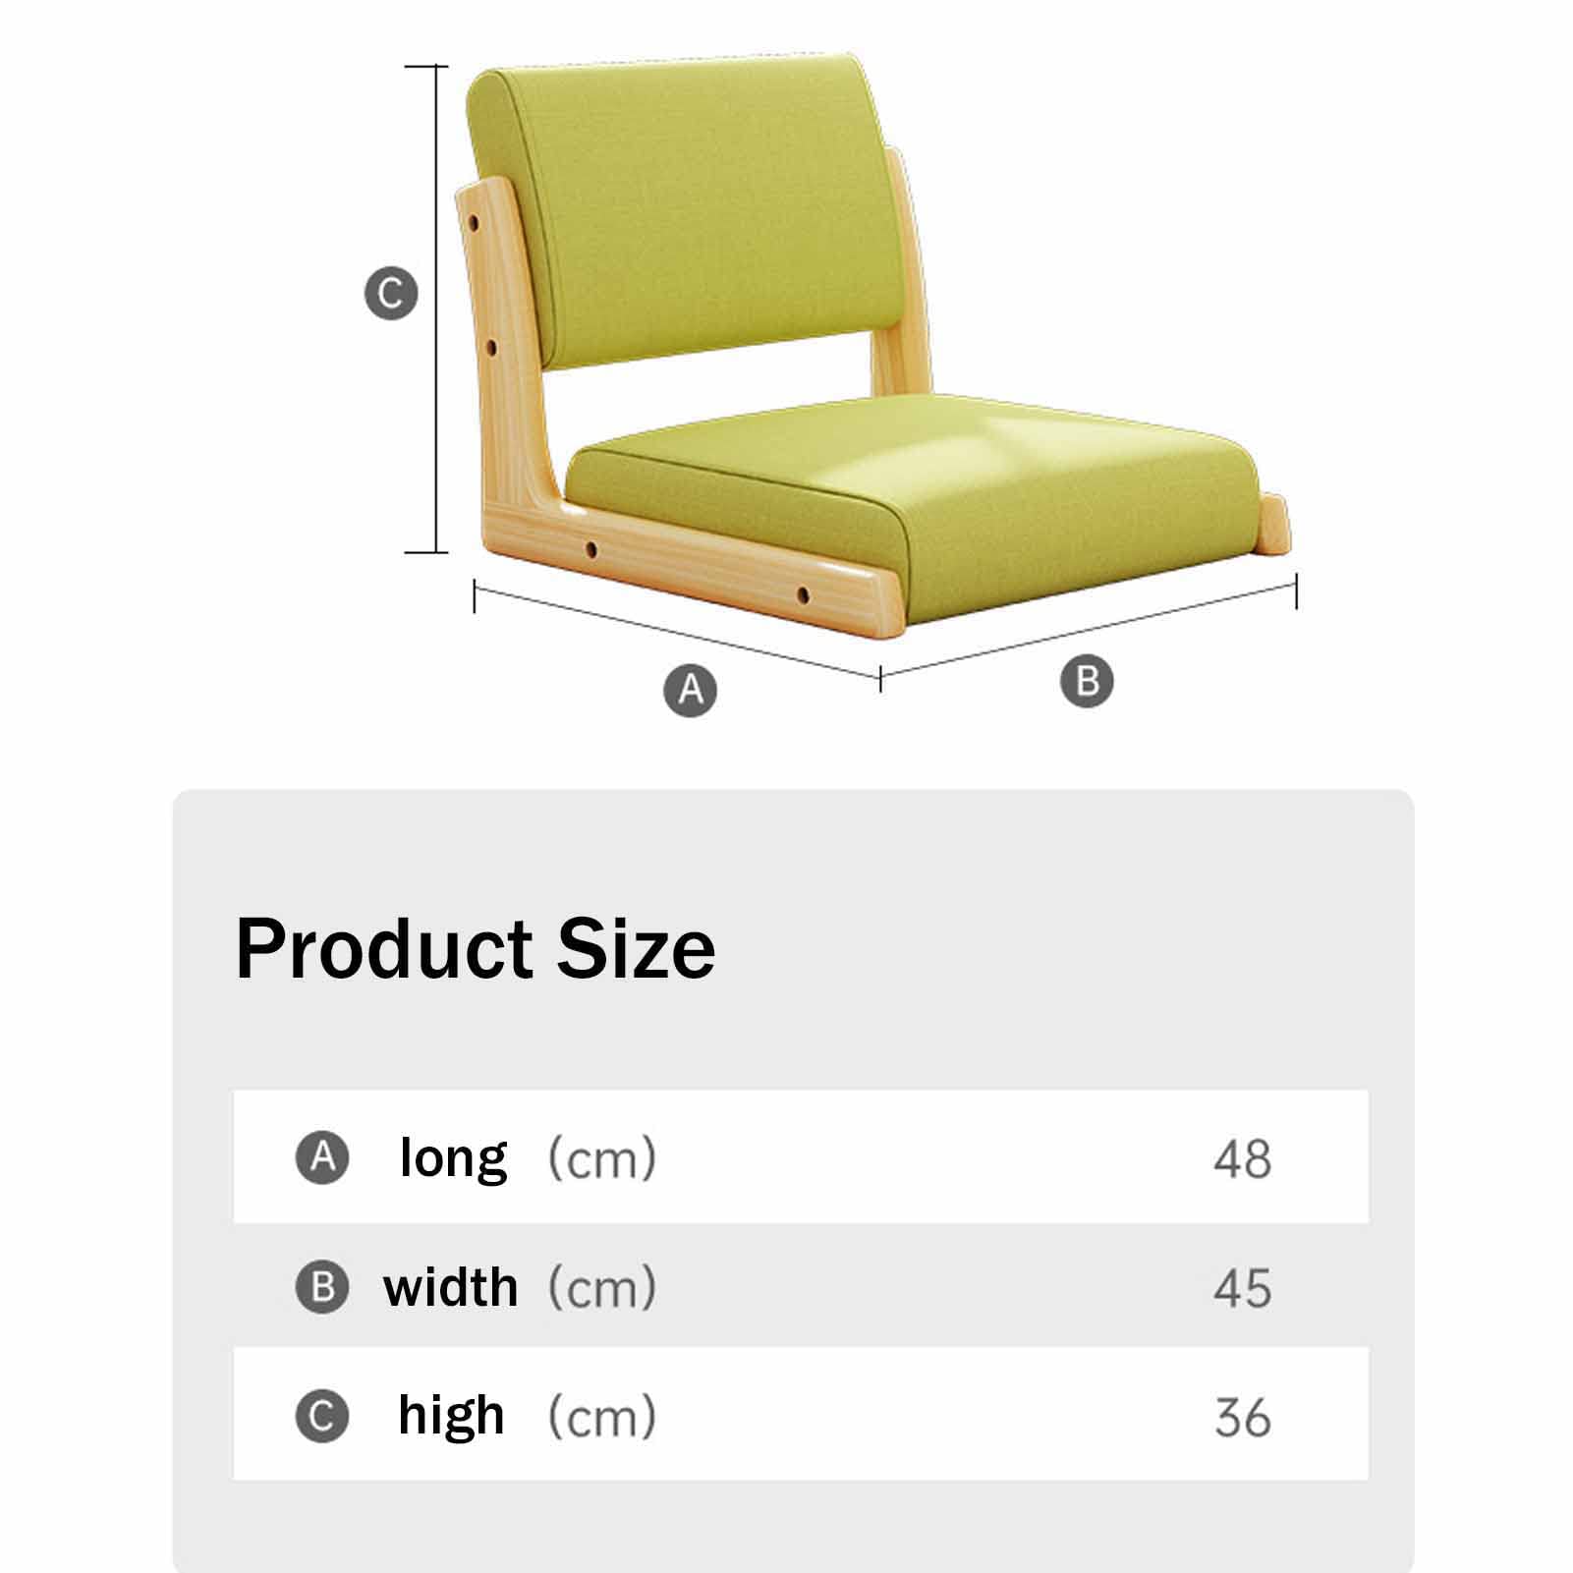Click the Product Size heading

[476, 949]
